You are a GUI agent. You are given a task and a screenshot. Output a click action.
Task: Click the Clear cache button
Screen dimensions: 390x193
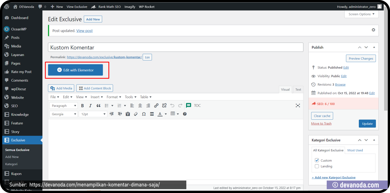pyautogui.click(x=322, y=116)
